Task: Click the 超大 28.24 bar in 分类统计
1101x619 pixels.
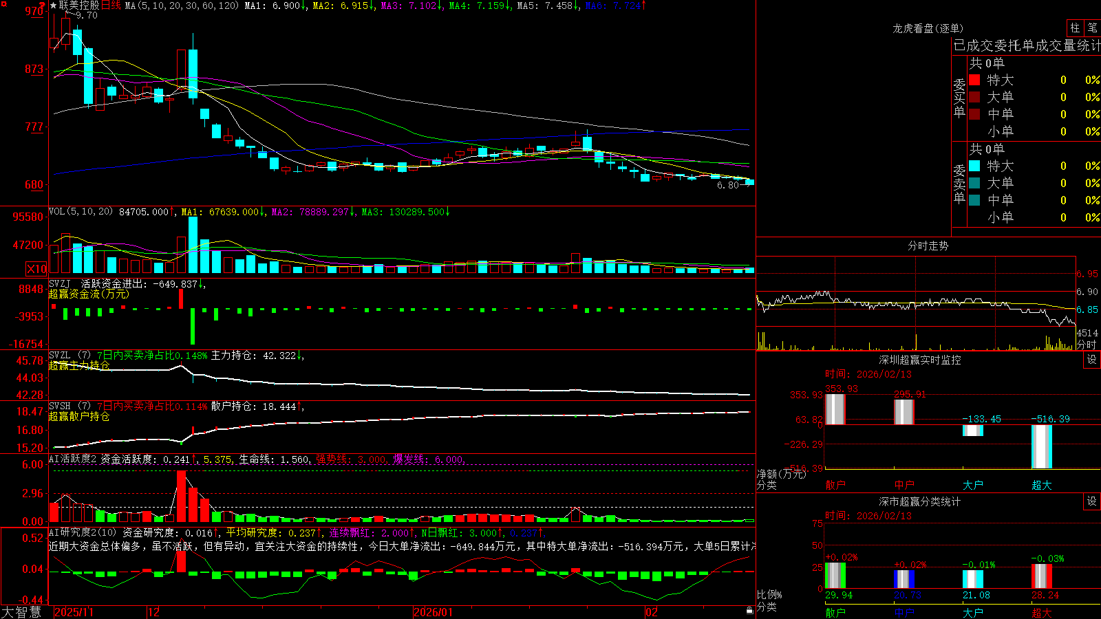Action: [x=1042, y=576]
